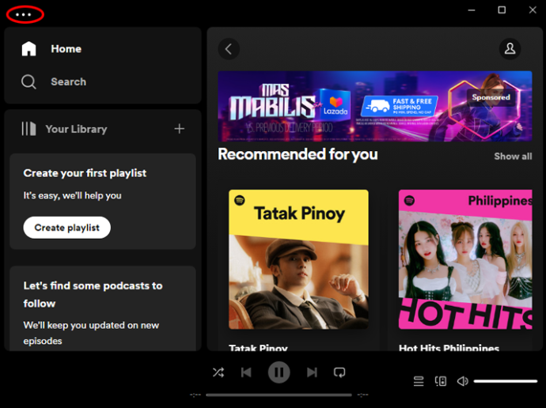This screenshot has width=546, height=408.
Task: Open the Hot Hits Philippines playlist cover
Action: pyautogui.click(x=465, y=259)
